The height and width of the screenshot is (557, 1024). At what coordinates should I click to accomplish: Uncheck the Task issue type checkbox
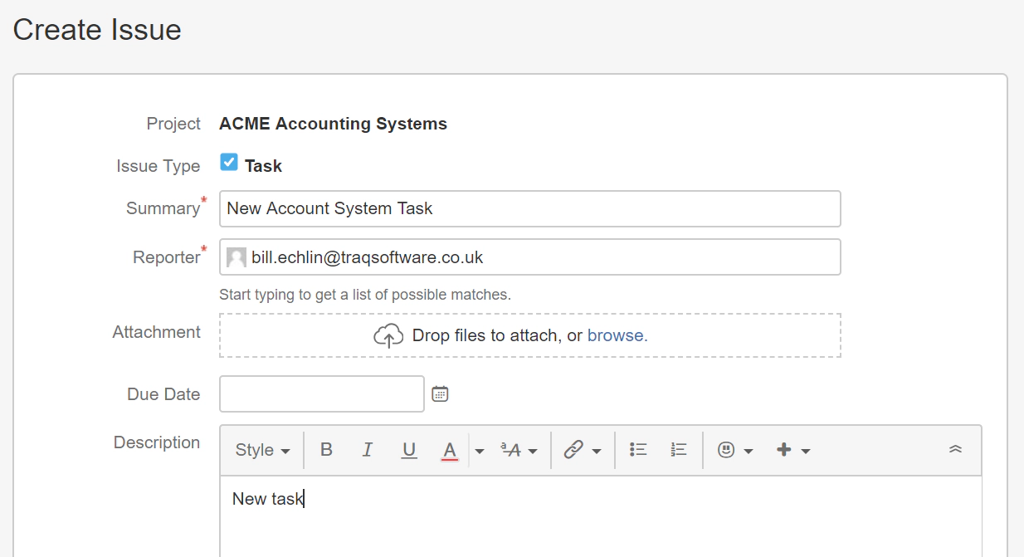[x=229, y=161]
